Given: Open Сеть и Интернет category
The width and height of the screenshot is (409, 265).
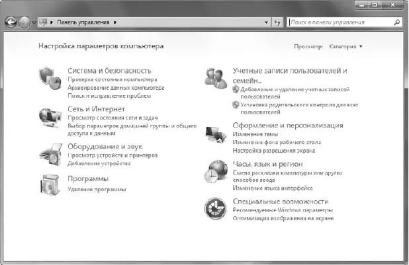Looking at the screenshot, I should pyautogui.click(x=96, y=109).
